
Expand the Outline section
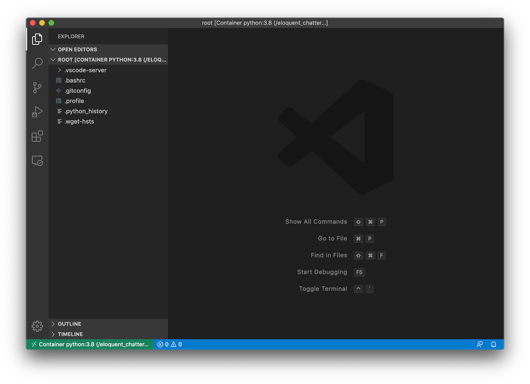69,323
